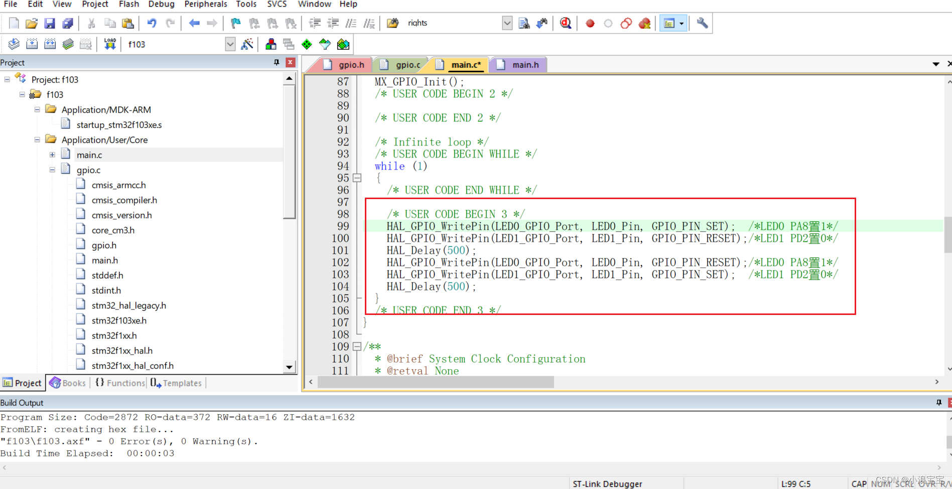Rebuild all target files
This screenshot has height=489, width=952.
[x=50, y=44]
